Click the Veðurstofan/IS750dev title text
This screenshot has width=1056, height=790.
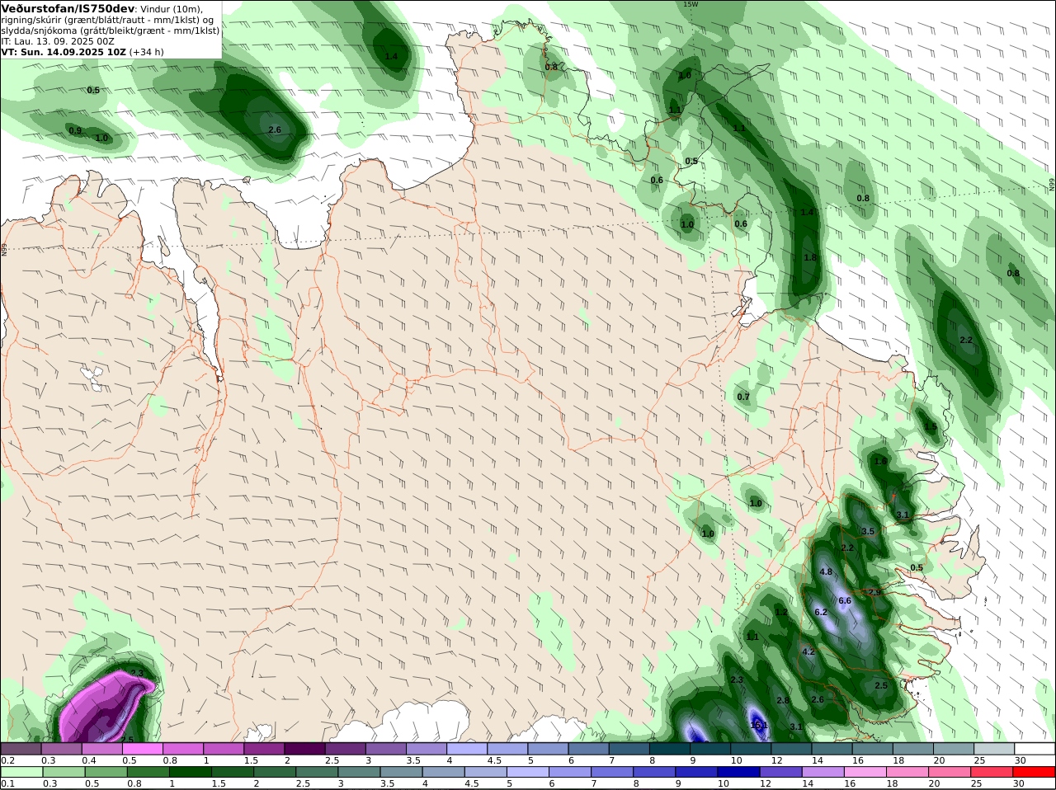(x=68, y=8)
